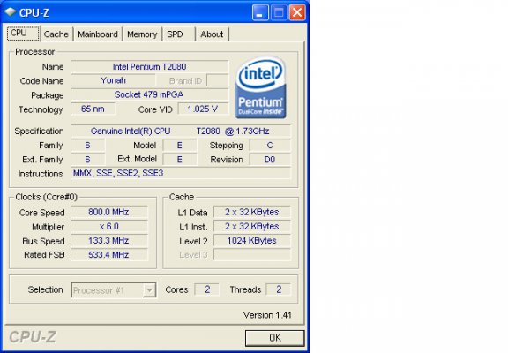Click the Family value 6
Image resolution: width=508 pixels, height=353 pixels.
click(87, 146)
